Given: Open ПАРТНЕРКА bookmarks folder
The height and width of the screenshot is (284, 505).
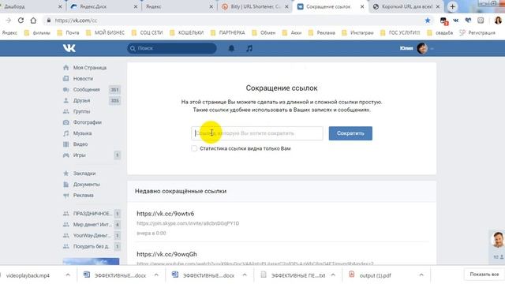Looking at the screenshot, I should (228, 32).
